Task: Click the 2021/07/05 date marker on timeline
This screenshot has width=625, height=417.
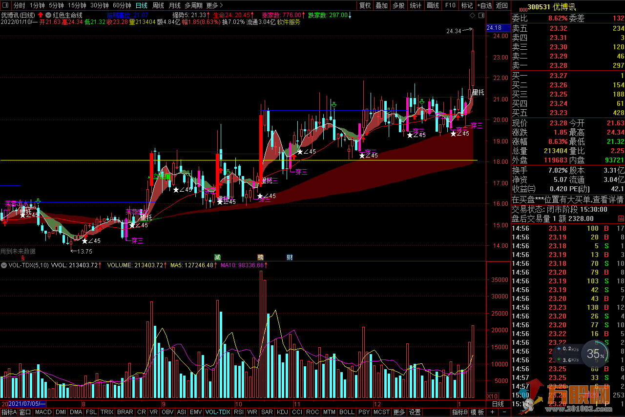Action: [27, 404]
